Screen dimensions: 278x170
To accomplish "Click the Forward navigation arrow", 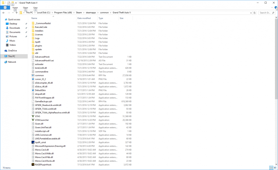I will point(9,13).
